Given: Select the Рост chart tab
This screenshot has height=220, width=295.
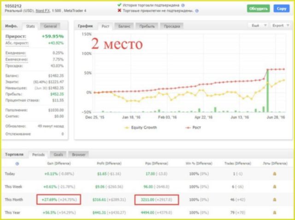Looking at the screenshot, I should point(106,26).
